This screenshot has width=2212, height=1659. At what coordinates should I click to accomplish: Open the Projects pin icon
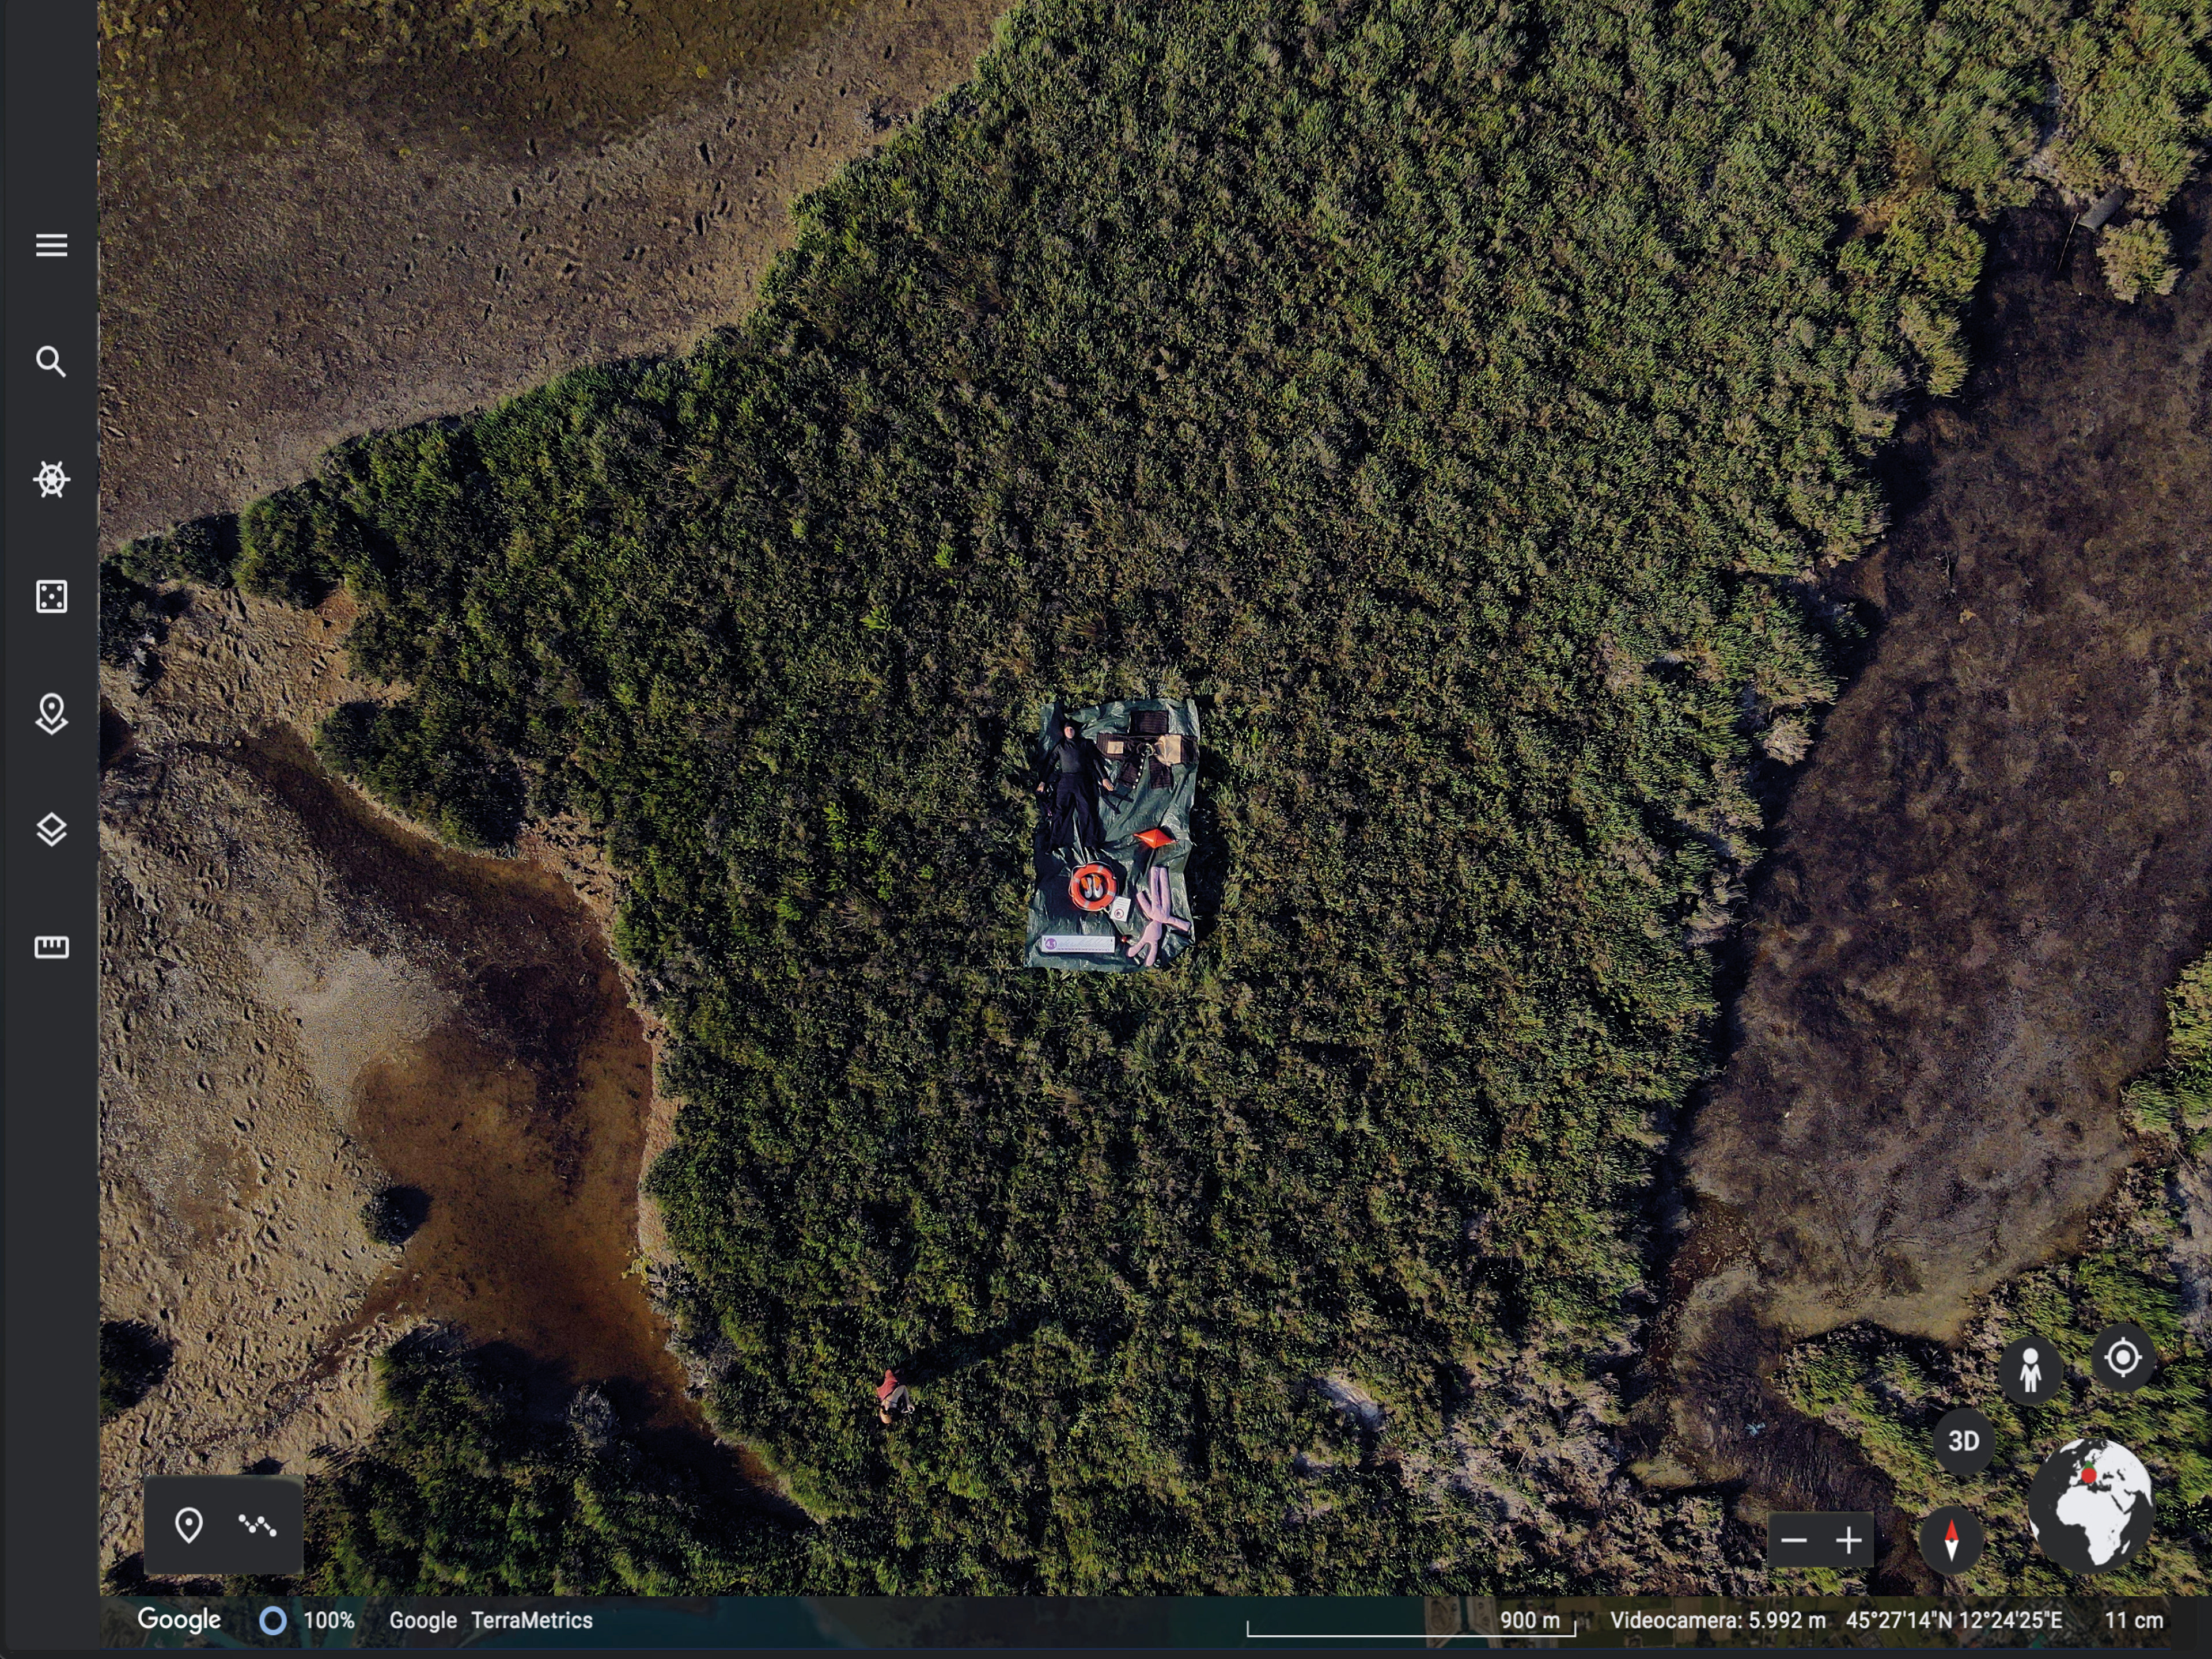click(x=51, y=714)
